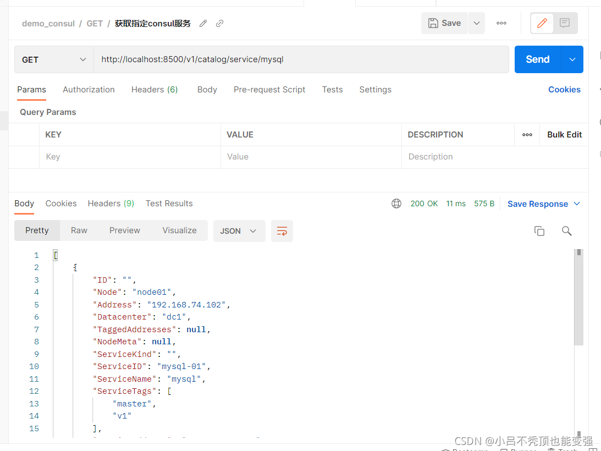Click the request URL field
The height and width of the screenshot is (451, 601).
(x=301, y=59)
